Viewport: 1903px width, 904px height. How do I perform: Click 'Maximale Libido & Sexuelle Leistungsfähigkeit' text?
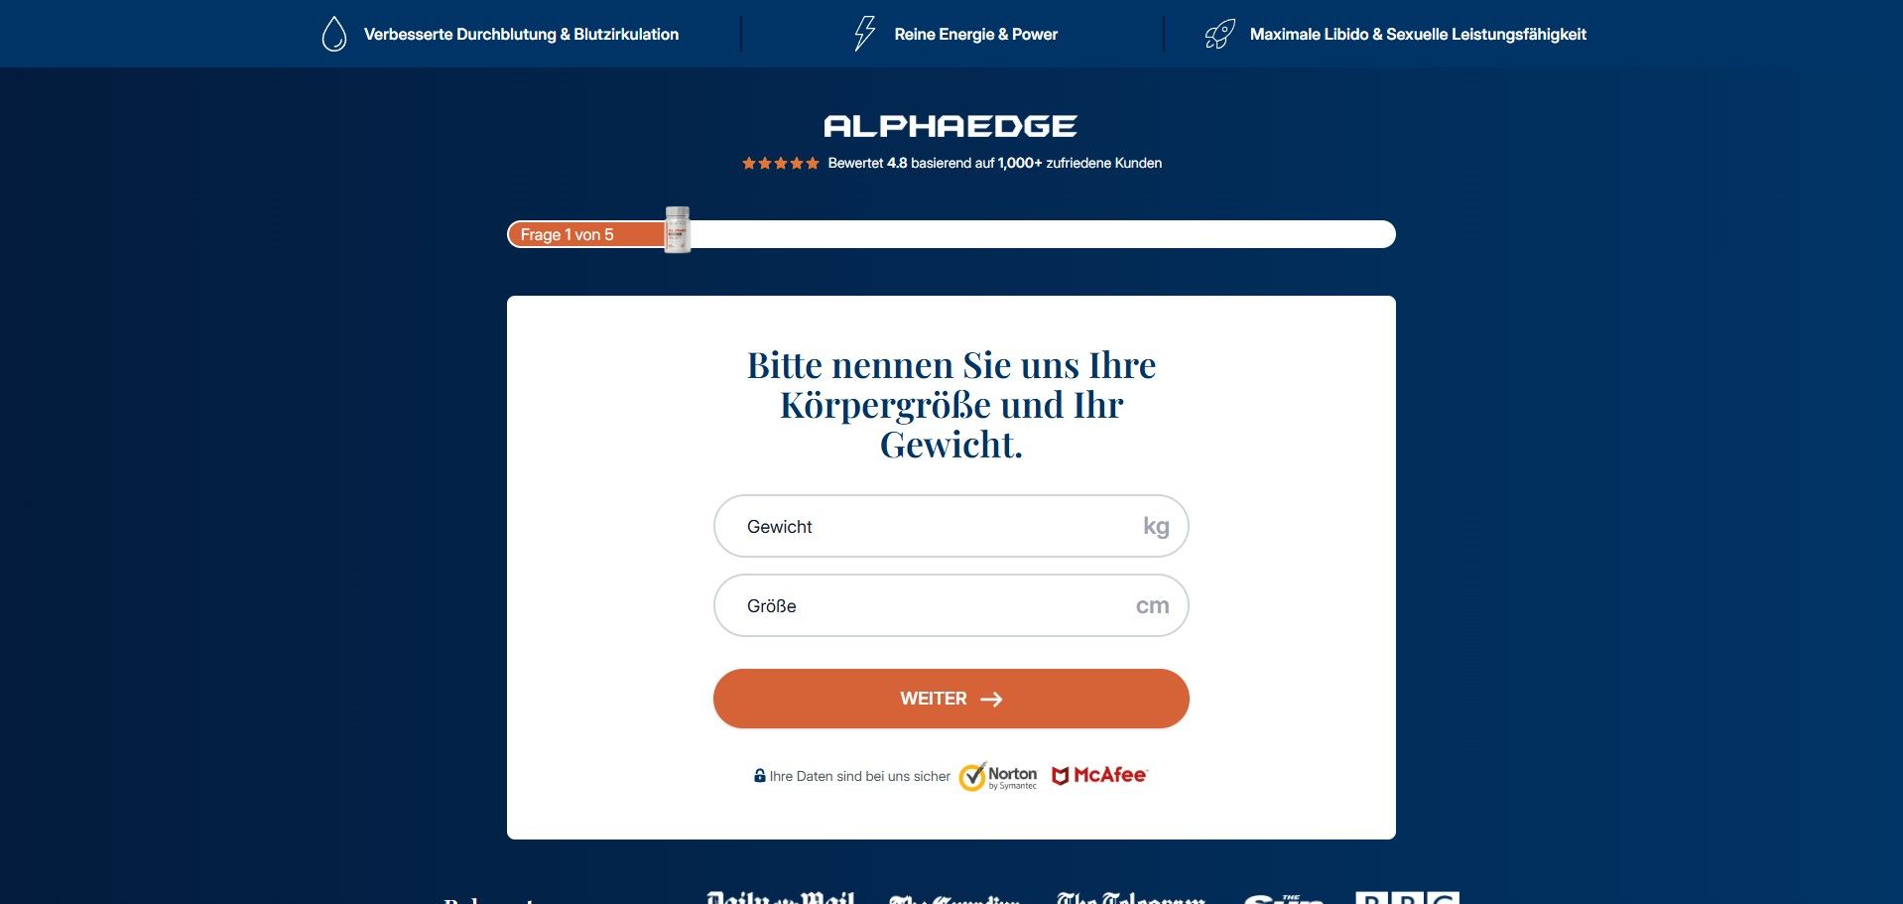point(1418,34)
